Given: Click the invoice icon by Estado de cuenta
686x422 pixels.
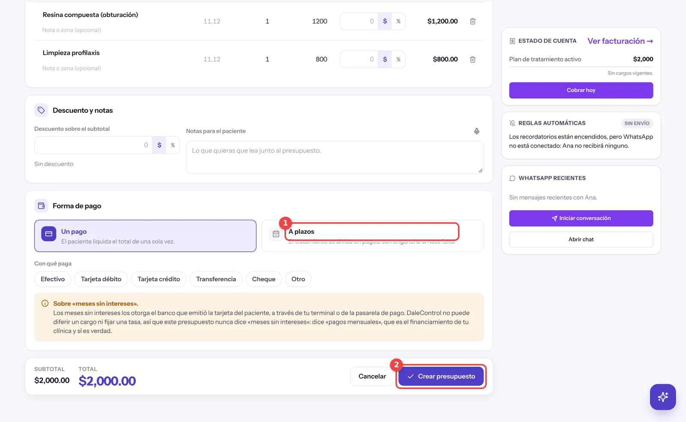Looking at the screenshot, I should point(512,41).
